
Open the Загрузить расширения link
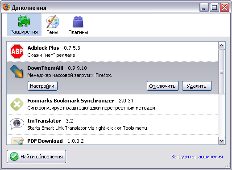click(197, 157)
